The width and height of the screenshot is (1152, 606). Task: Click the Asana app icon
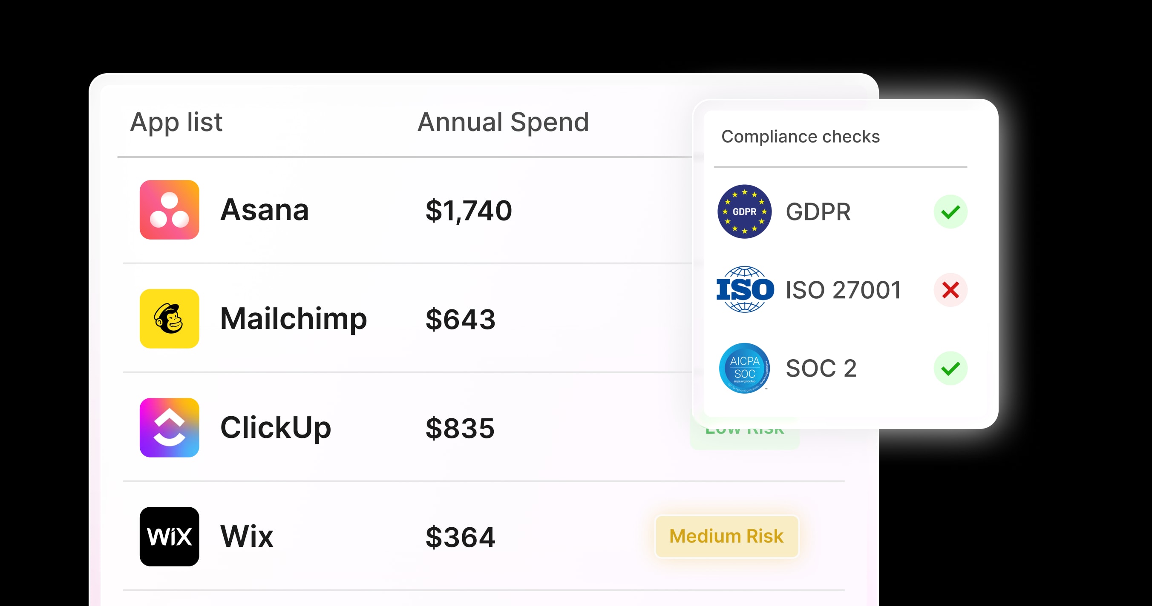pyautogui.click(x=169, y=209)
